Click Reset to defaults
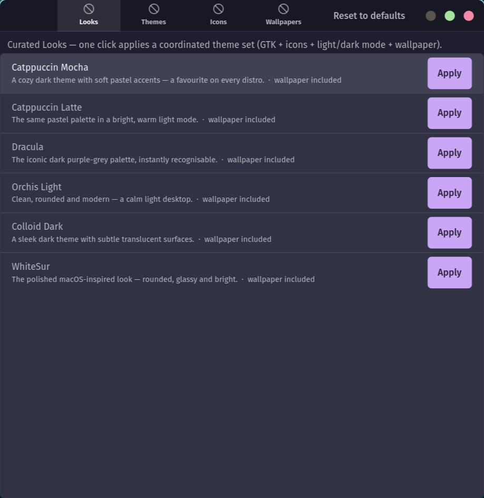The image size is (484, 498). (x=369, y=16)
